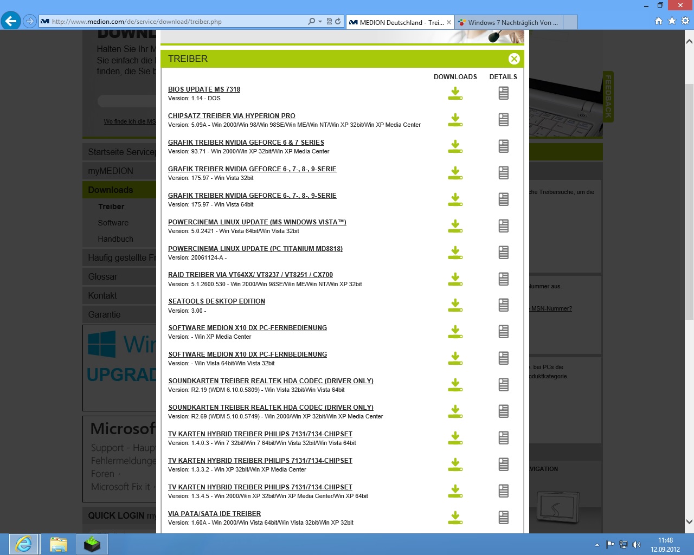Click SEATOOLS DESKTOP EDITION link
Image resolution: width=694 pixels, height=555 pixels.
point(216,301)
